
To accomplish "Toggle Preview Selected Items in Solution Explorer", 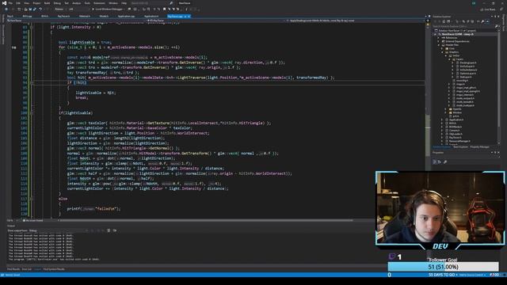I will 488,21.
